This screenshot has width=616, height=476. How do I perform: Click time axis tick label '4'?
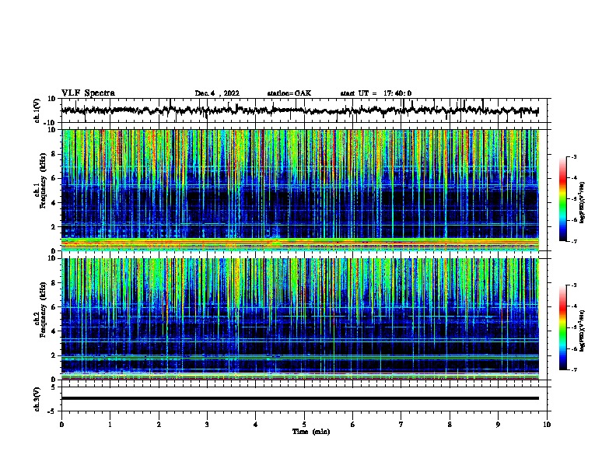(256, 425)
